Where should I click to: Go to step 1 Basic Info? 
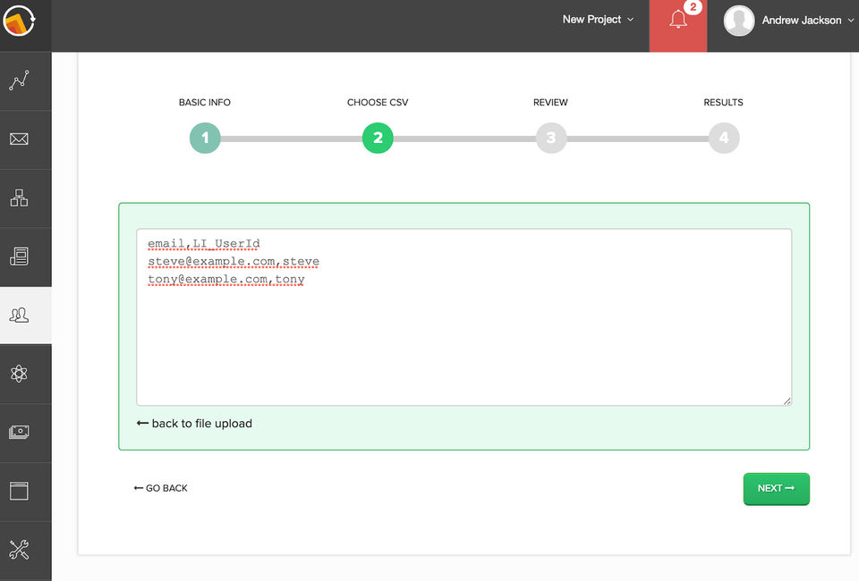(x=205, y=138)
